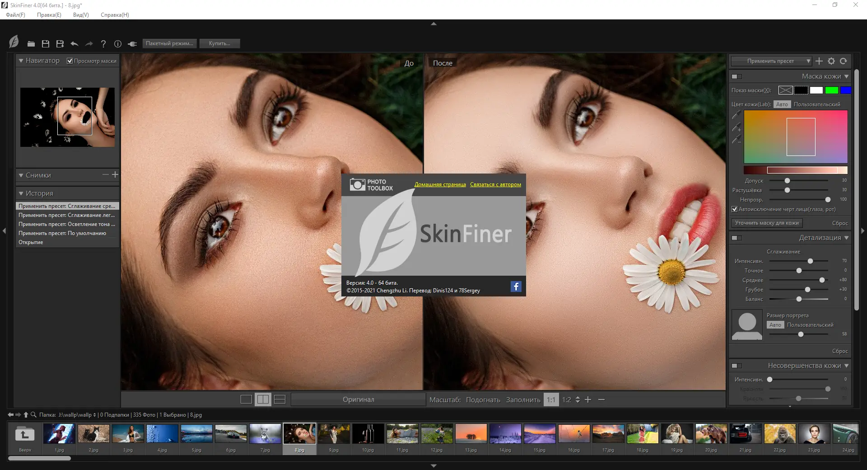This screenshot has width=867, height=470.
Task: Go to parent folder with the up arrow
Action: [26, 414]
